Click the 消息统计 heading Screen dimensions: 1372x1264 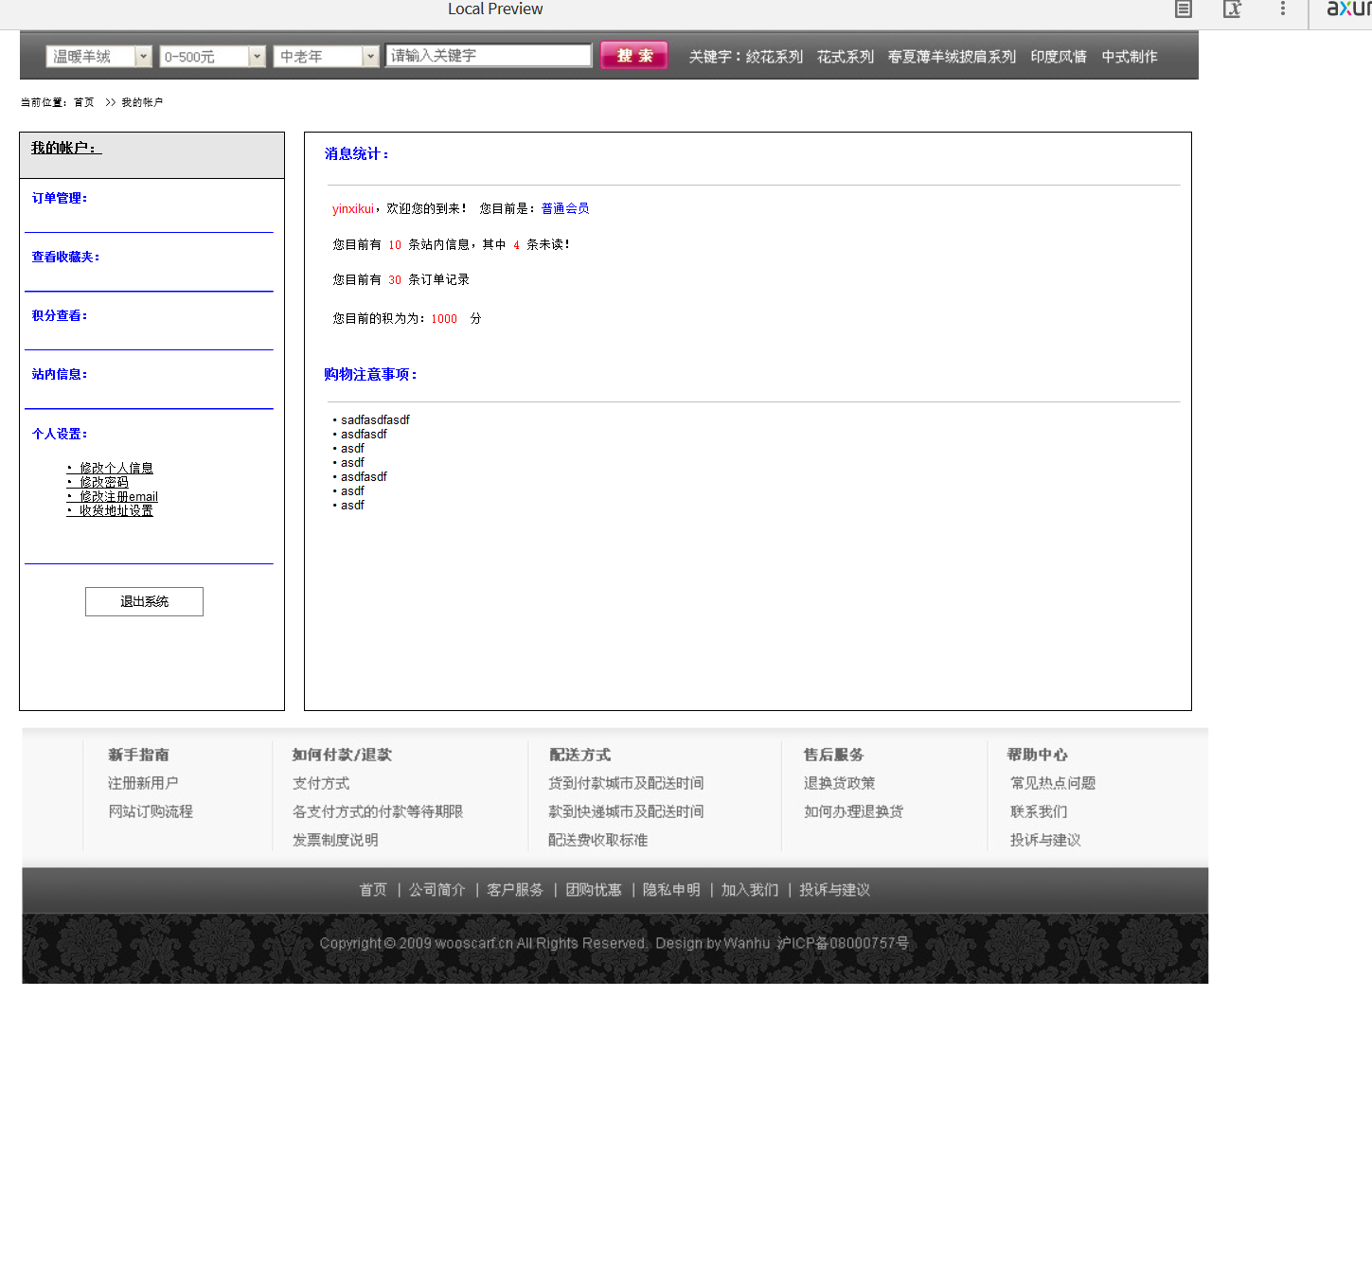coord(357,153)
